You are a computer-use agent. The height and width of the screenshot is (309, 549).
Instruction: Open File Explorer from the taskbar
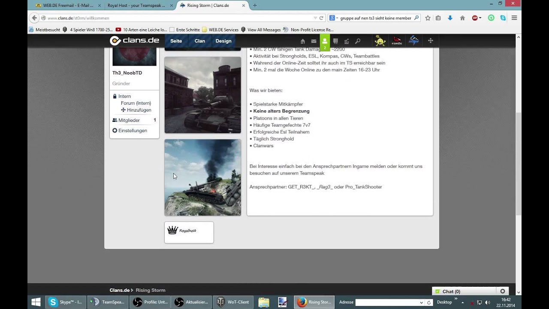coord(264,302)
